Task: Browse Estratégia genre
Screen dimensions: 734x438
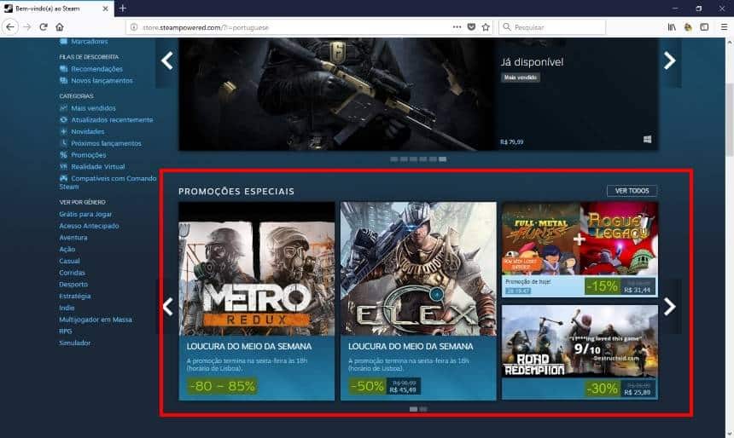Action: click(75, 296)
